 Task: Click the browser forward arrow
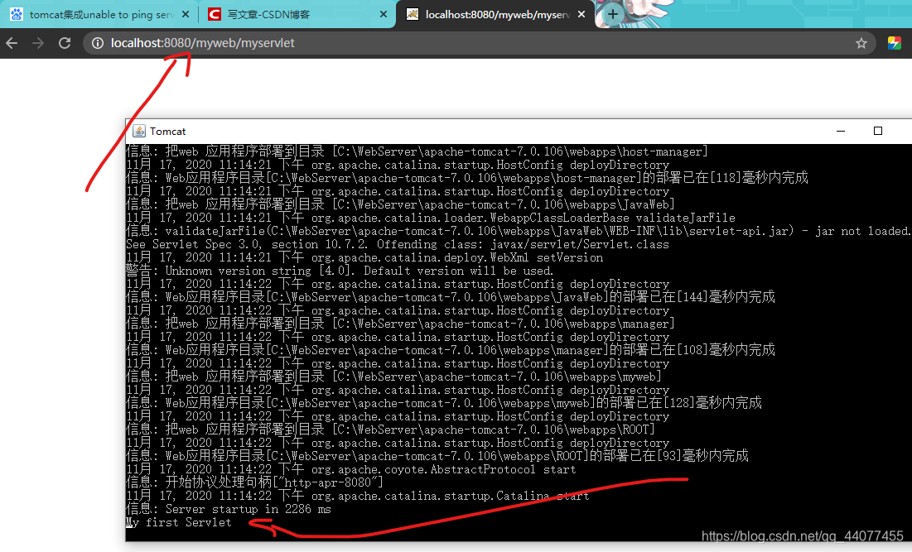point(38,43)
